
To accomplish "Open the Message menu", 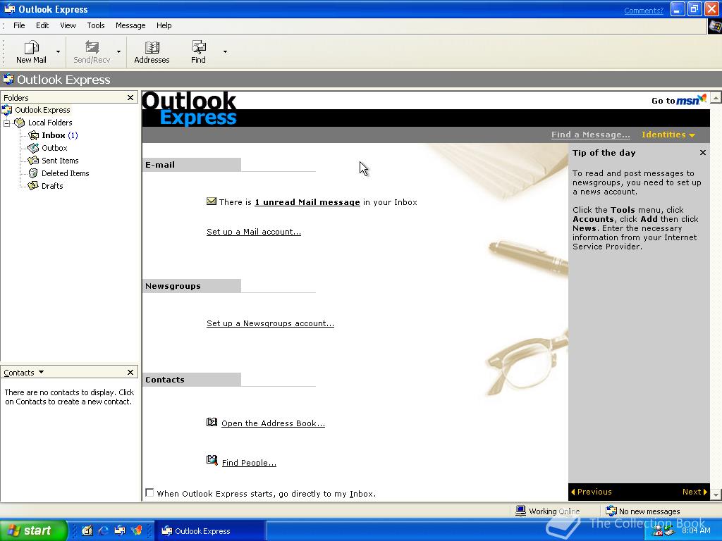I will 130,25.
